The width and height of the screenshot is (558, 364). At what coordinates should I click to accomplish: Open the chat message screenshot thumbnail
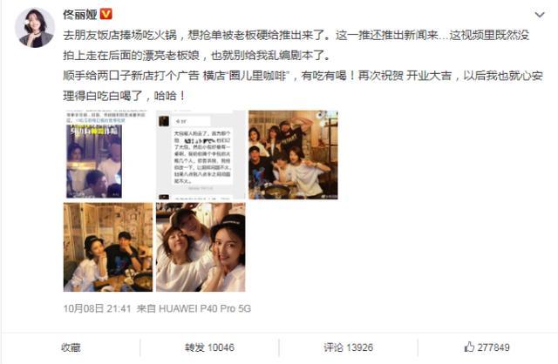(201, 155)
